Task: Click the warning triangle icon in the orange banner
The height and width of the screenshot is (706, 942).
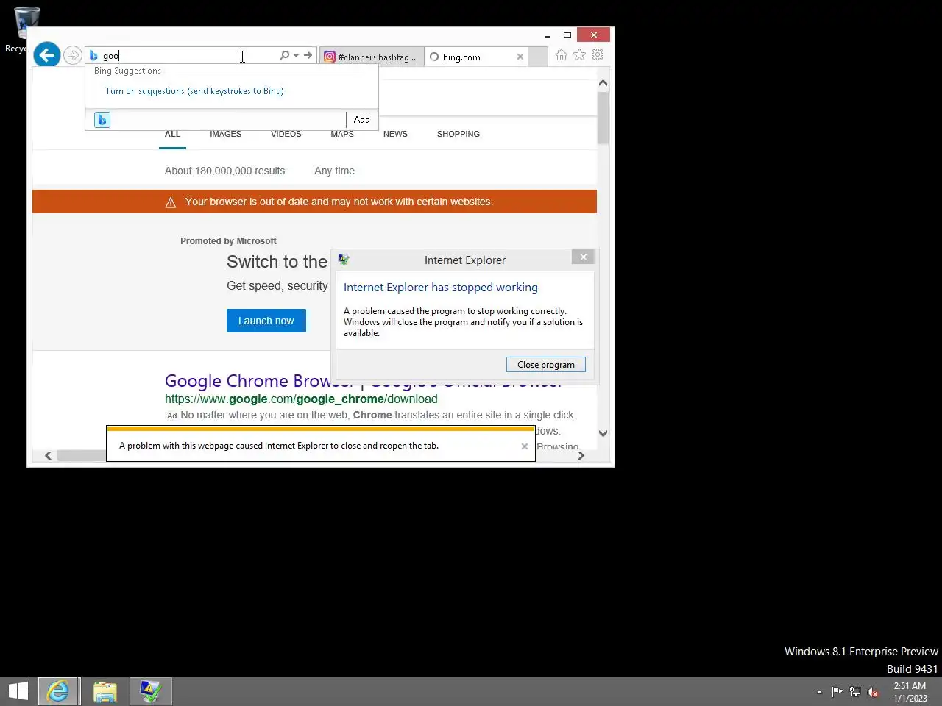Action: click(171, 202)
